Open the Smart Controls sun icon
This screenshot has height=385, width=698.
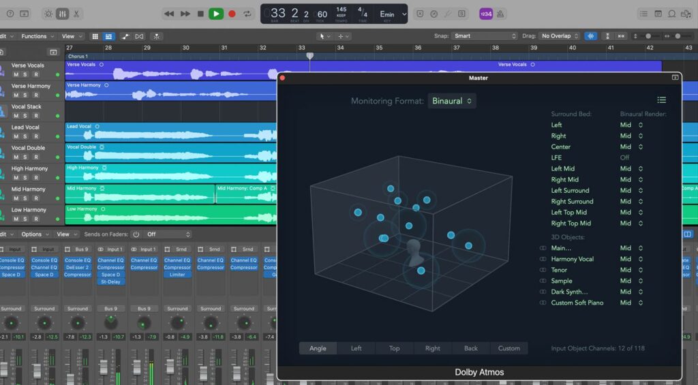48,14
